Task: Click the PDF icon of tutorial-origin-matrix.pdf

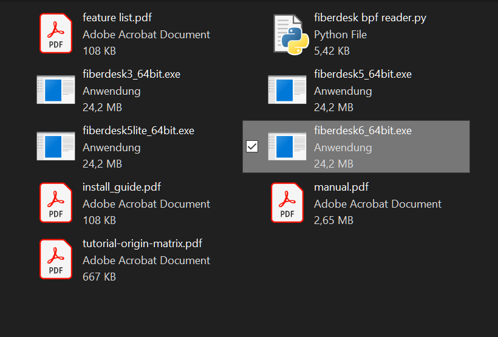Action: point(56,259)
